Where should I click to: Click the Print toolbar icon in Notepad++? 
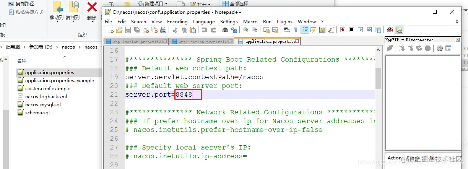tap(163, 30)
